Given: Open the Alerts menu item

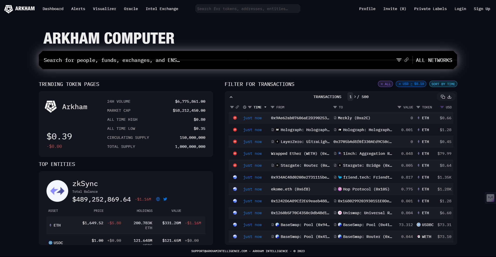Looking at the screenshot, I should pos(78,9).
